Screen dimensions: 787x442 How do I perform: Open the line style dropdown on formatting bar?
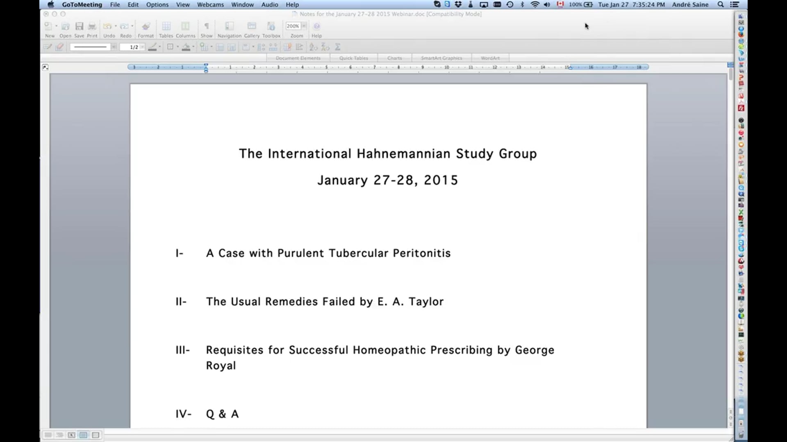coord(114,47)
